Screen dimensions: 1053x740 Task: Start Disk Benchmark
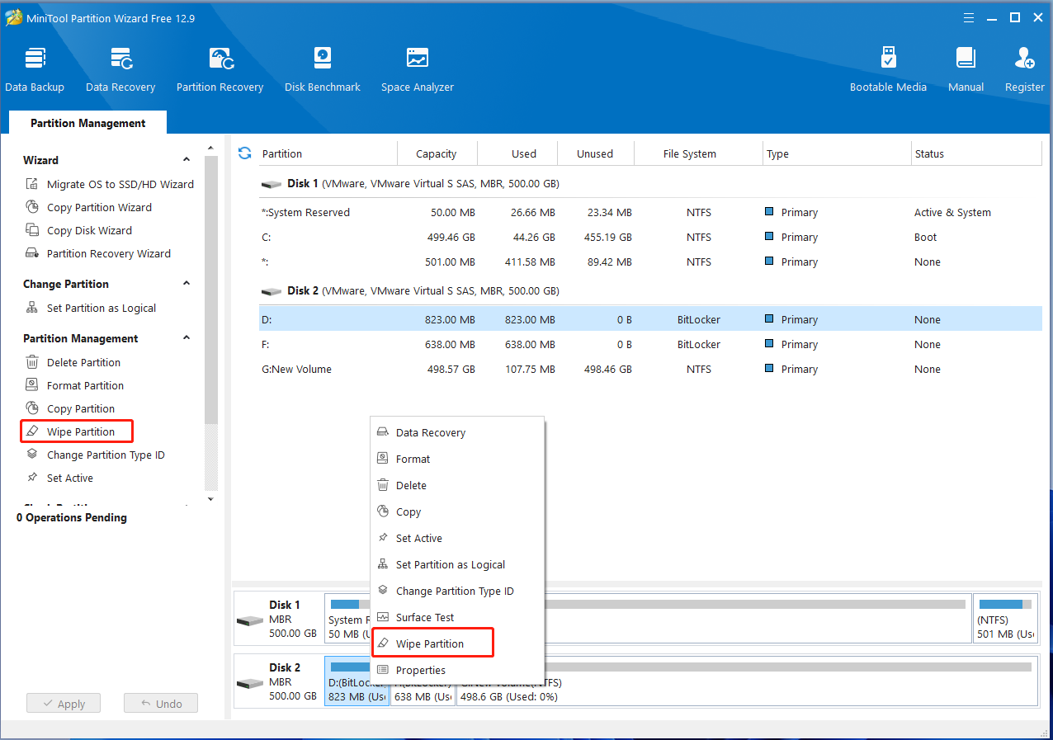point(323,70)
